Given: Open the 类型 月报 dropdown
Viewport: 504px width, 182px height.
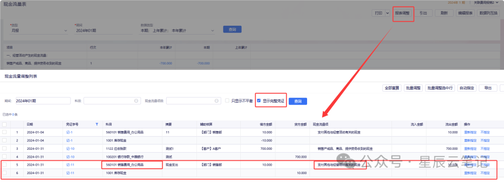Looking at the screenshot, I should (39, 30).
